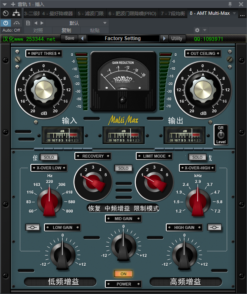Click the LOW GAIN knob
247x294 pixels.
[63, 255]
